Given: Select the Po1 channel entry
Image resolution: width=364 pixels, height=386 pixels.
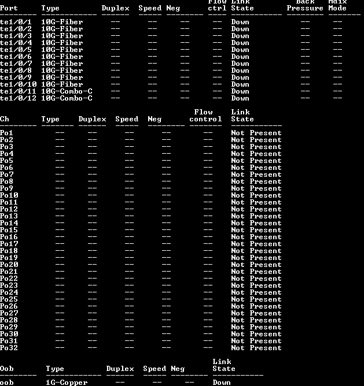Looking at the screenshot, I should [6, 133].
